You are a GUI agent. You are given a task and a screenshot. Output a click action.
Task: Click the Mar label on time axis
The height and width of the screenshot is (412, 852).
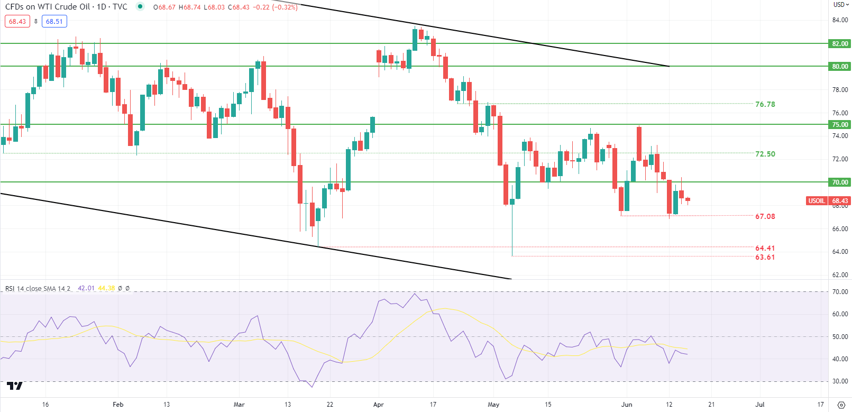(239, 405)
